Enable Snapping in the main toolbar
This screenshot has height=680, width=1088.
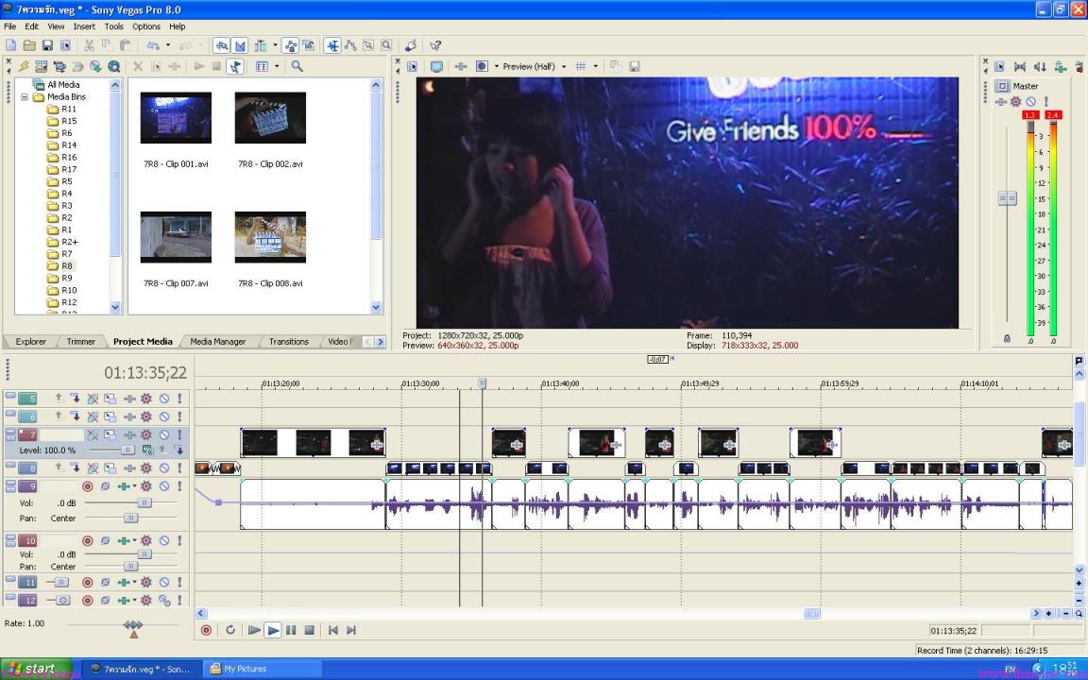[221, 45]
